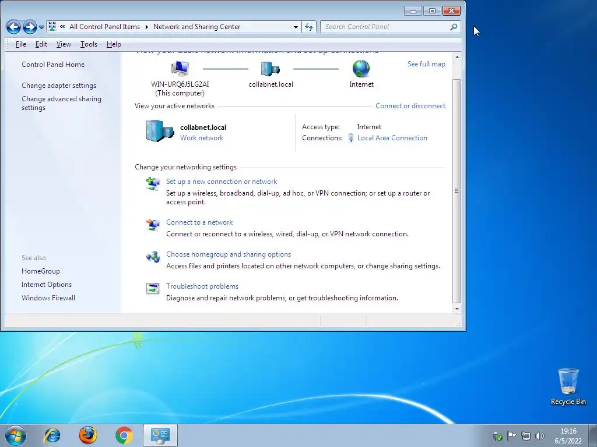Open HomeGroup under See also
Viewport: 597px width, 447px height.
coord(41,271)
